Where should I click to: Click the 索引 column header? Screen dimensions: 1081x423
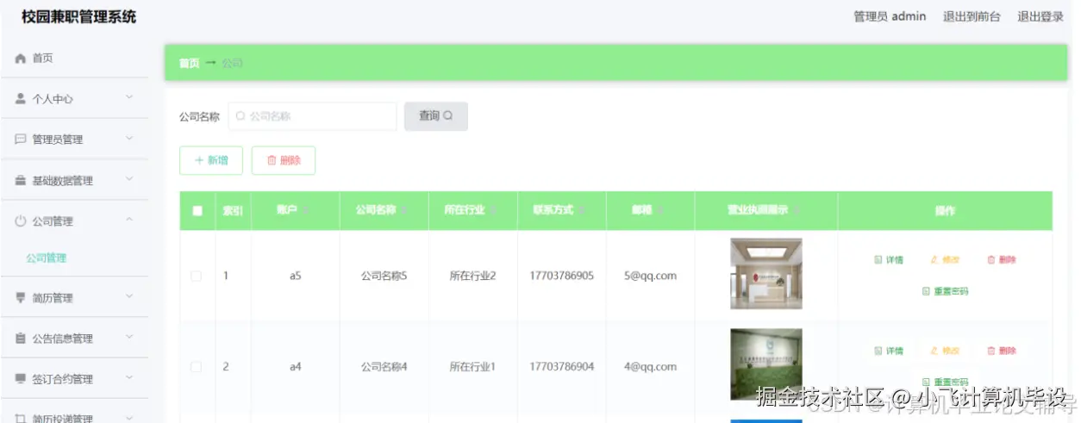click(x=233, y=211)
